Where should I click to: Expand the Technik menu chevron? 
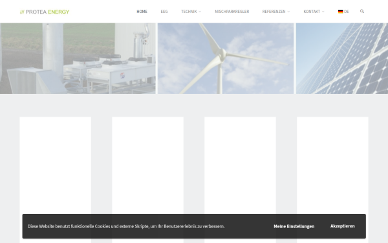tap(200, 12)
